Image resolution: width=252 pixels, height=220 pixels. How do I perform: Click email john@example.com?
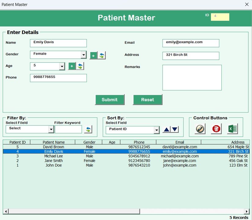pyautogui.click(x=180, y=165)
